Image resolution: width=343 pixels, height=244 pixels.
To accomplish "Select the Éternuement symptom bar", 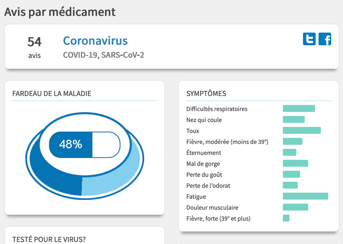I will point(289,152).
